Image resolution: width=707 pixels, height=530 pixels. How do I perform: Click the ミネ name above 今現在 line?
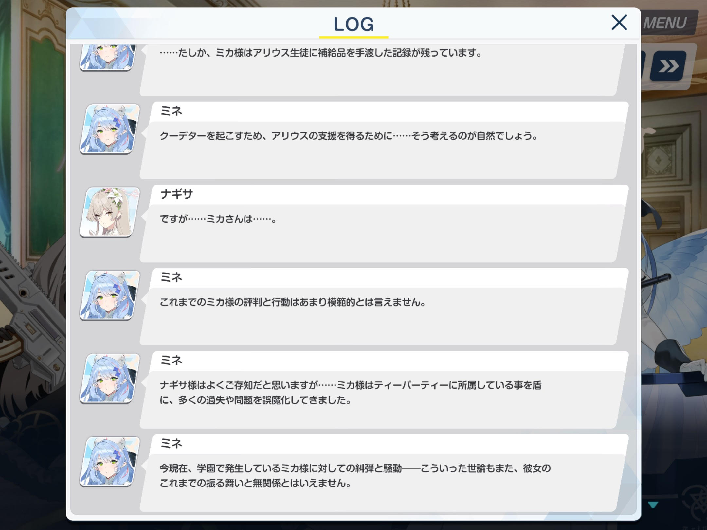pos(171,444)
